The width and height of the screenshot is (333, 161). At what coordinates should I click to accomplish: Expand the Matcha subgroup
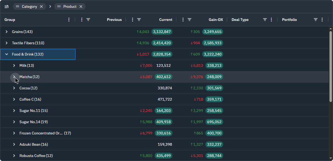14,77
